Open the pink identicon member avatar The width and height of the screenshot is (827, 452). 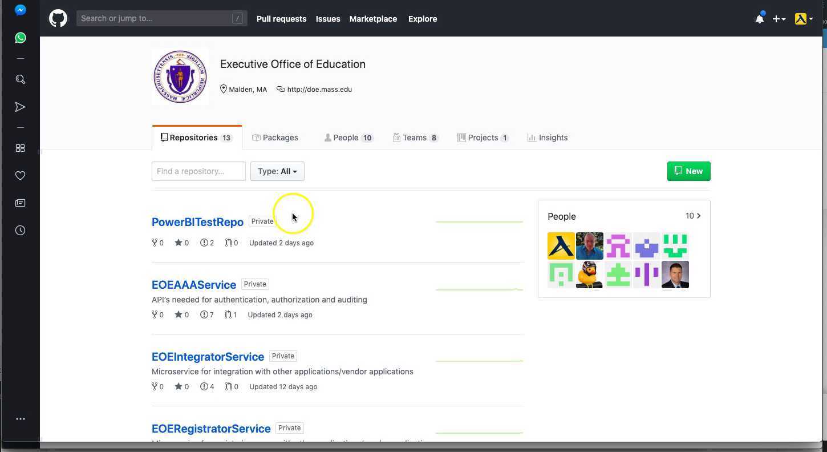(618, 246)
